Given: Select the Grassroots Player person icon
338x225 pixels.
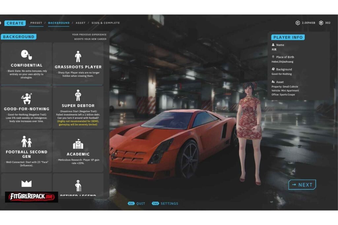Looking at the screenshot, I should click(78, 56).
